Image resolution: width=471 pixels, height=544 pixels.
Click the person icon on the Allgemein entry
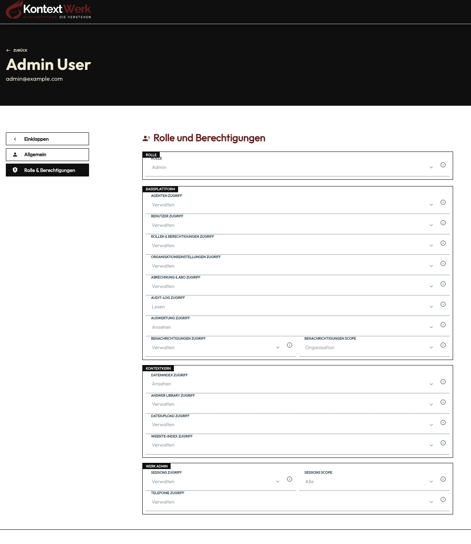click(15, 154)
